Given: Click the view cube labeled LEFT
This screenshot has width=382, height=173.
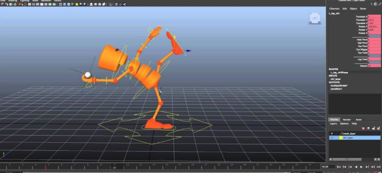Looking at the screenshot, I should pyautogui.click(x=315, y=18).
